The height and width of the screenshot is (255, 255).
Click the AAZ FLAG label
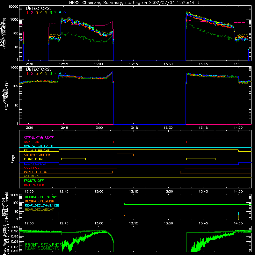click(x=31, y=176)
